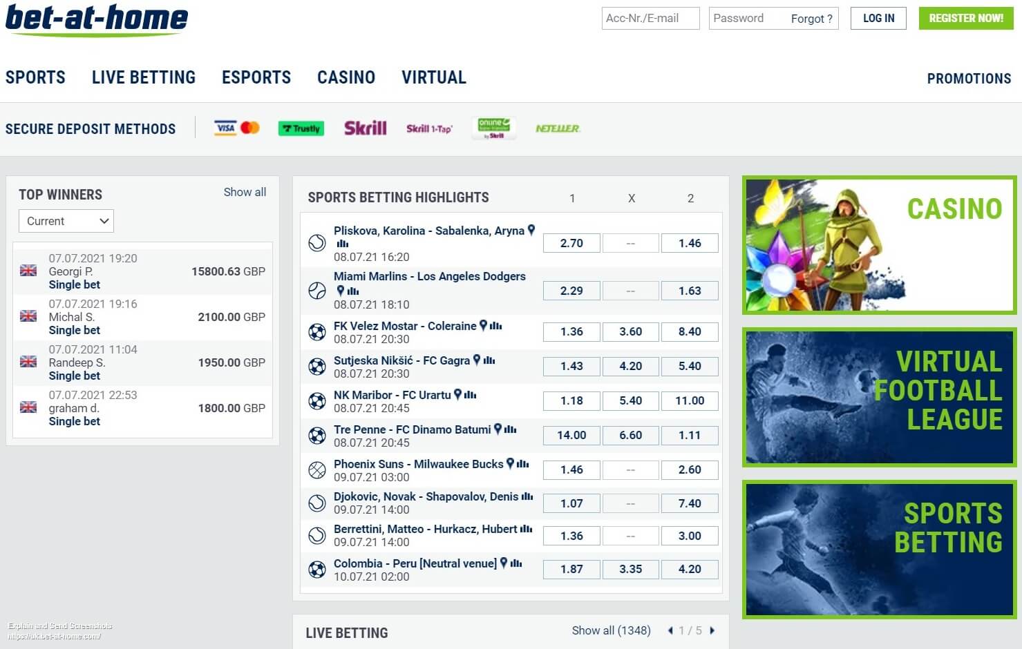Viewport: 1022px width, 649px height.
Task: Click football icon beside NK Maribor match
Action: (x=317, y=401)
